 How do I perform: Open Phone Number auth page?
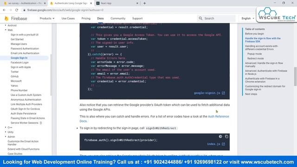[x=19, y=90]
